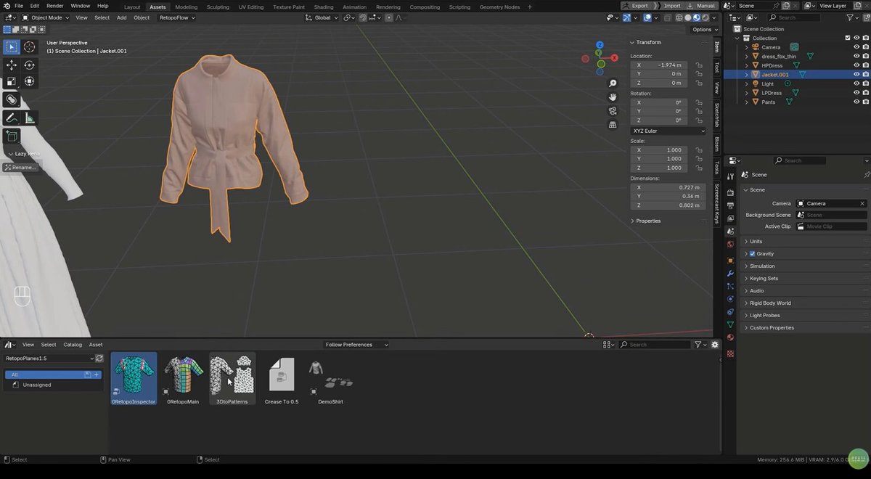Hide Pants object via eye icon

click(x=856, y=102)
